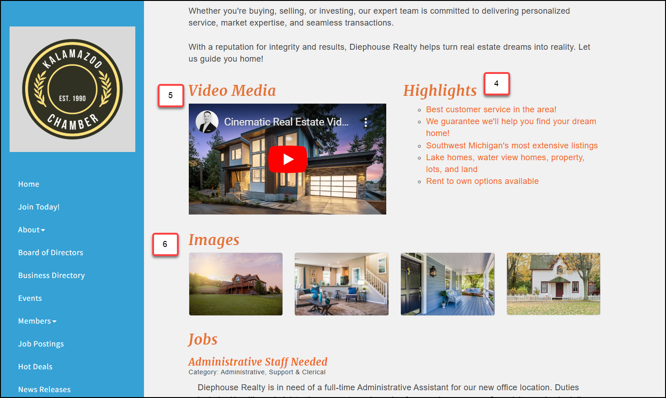
Task: Open the Administrative Staff Needed job
Action: (258, 361)
